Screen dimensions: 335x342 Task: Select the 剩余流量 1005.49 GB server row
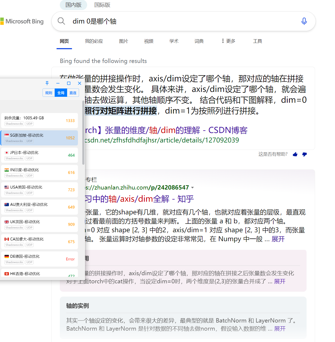pyautogui.click(x=40, y=121)
